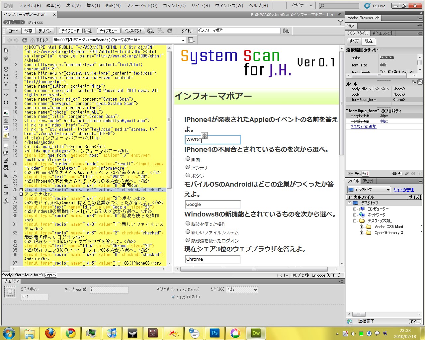Screen dimensions: 425x340
Task: Open the ファイル(F) menu
Action: (30, 6)
